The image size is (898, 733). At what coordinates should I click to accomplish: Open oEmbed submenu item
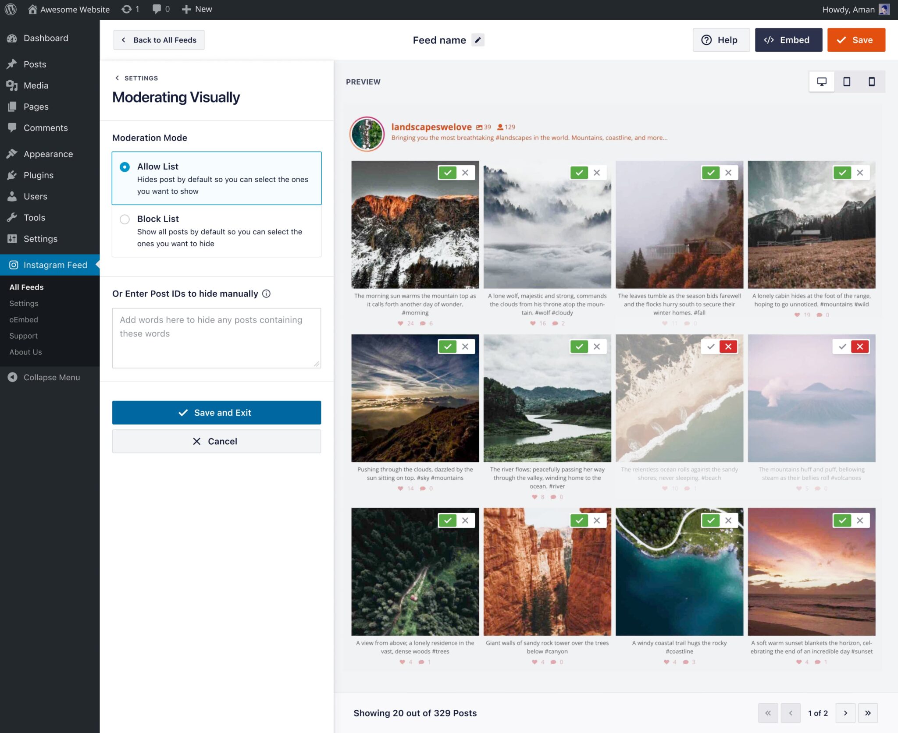click(24, 319)
